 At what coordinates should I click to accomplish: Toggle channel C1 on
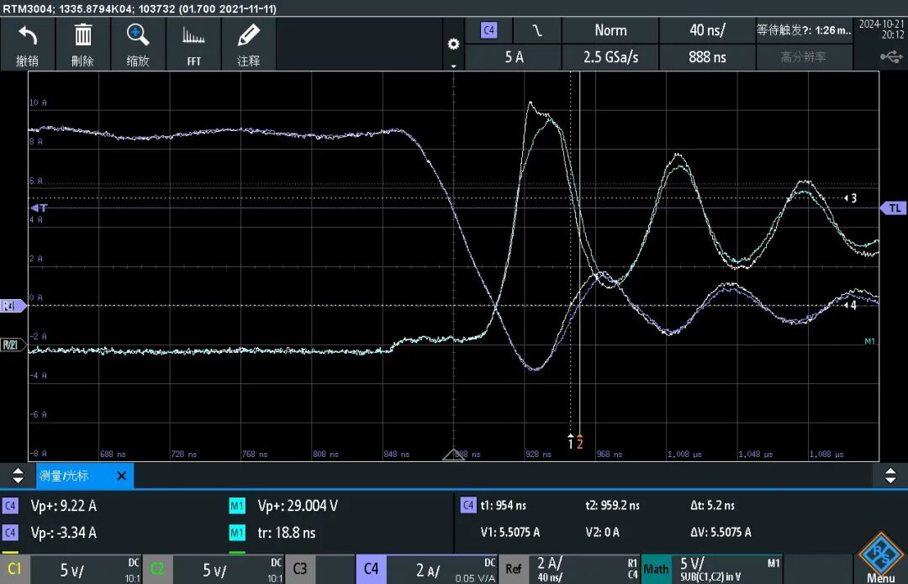14,569
